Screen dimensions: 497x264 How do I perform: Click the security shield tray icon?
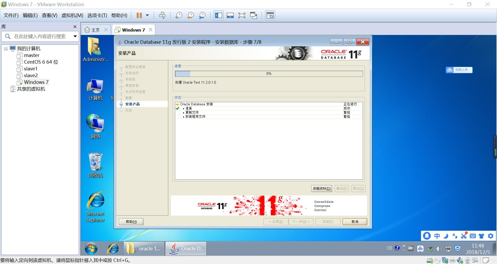pyautogui.click(x=457, y=248)
